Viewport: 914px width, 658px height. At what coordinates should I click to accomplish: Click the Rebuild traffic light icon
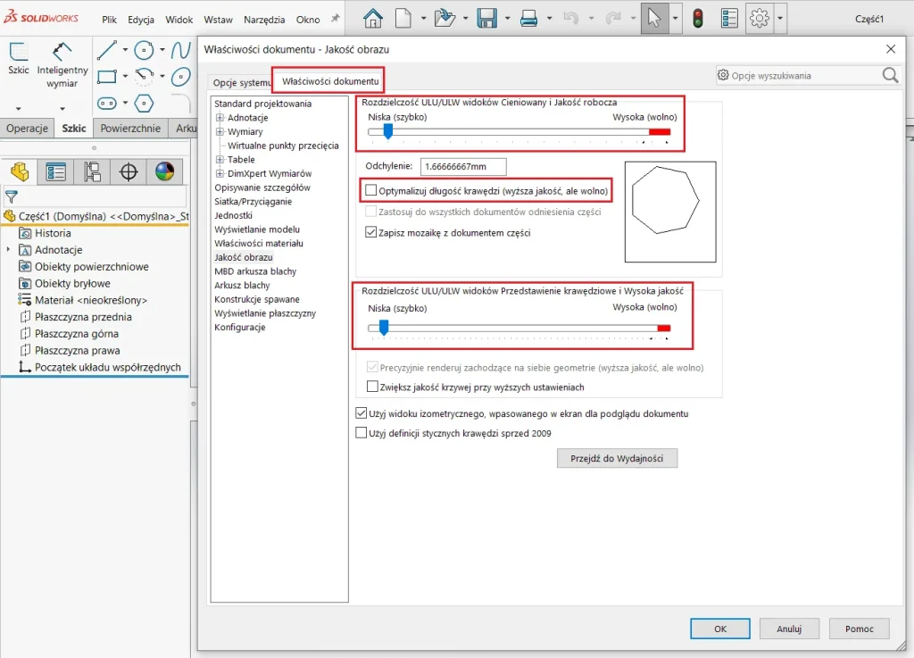[x=698, y=19]
